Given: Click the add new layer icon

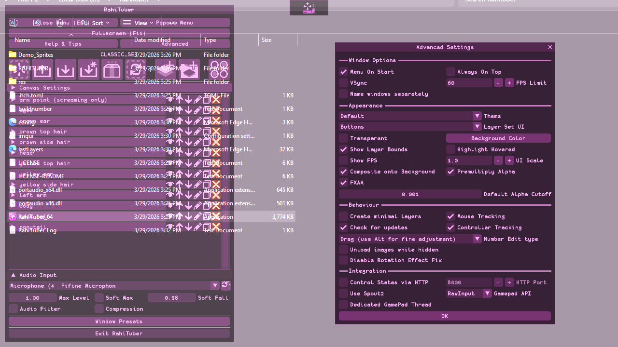Looking at the screenshot, I should [165, 69].
